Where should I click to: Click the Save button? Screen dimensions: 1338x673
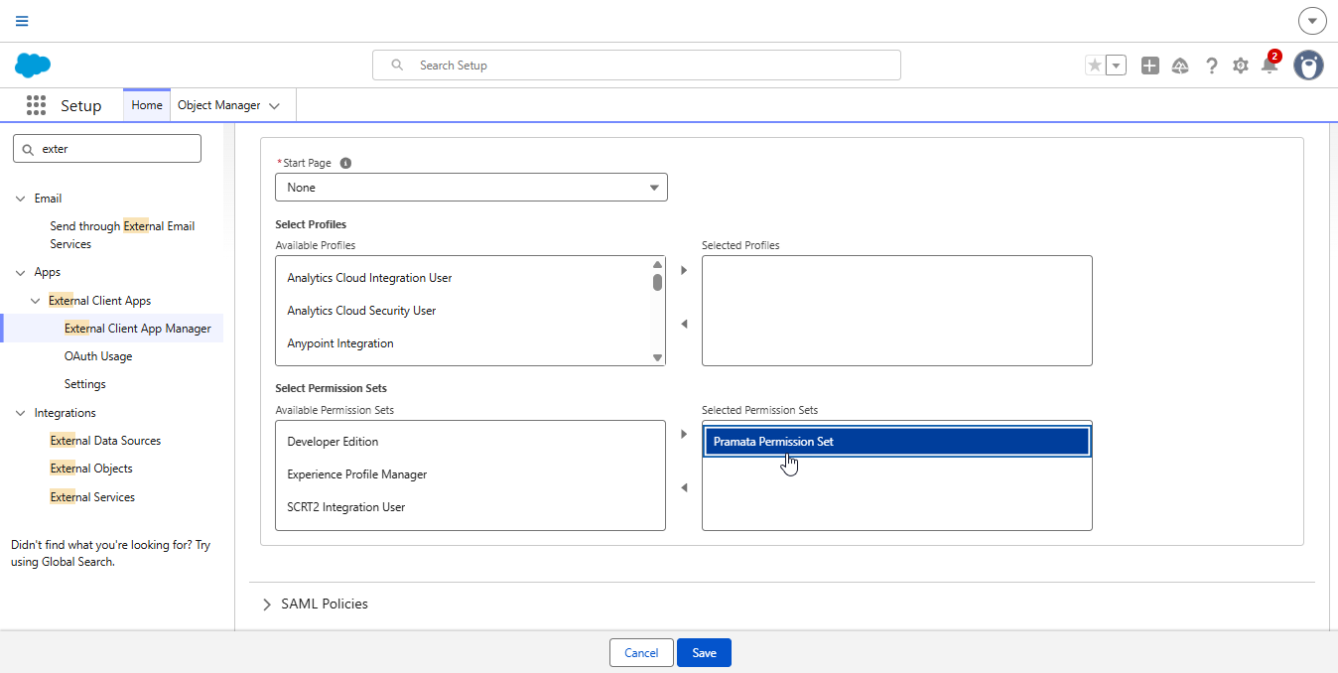coord(704,652)
